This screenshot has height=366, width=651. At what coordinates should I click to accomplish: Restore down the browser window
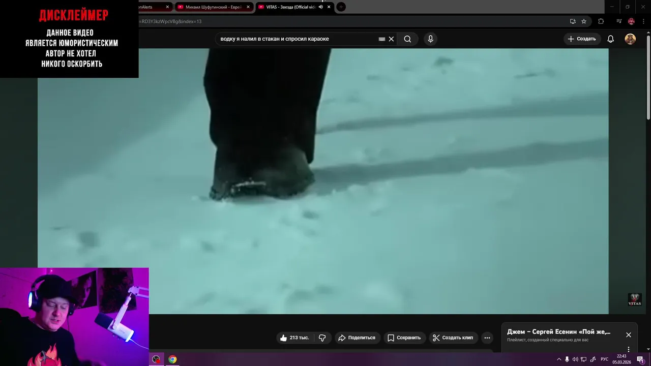627,7
